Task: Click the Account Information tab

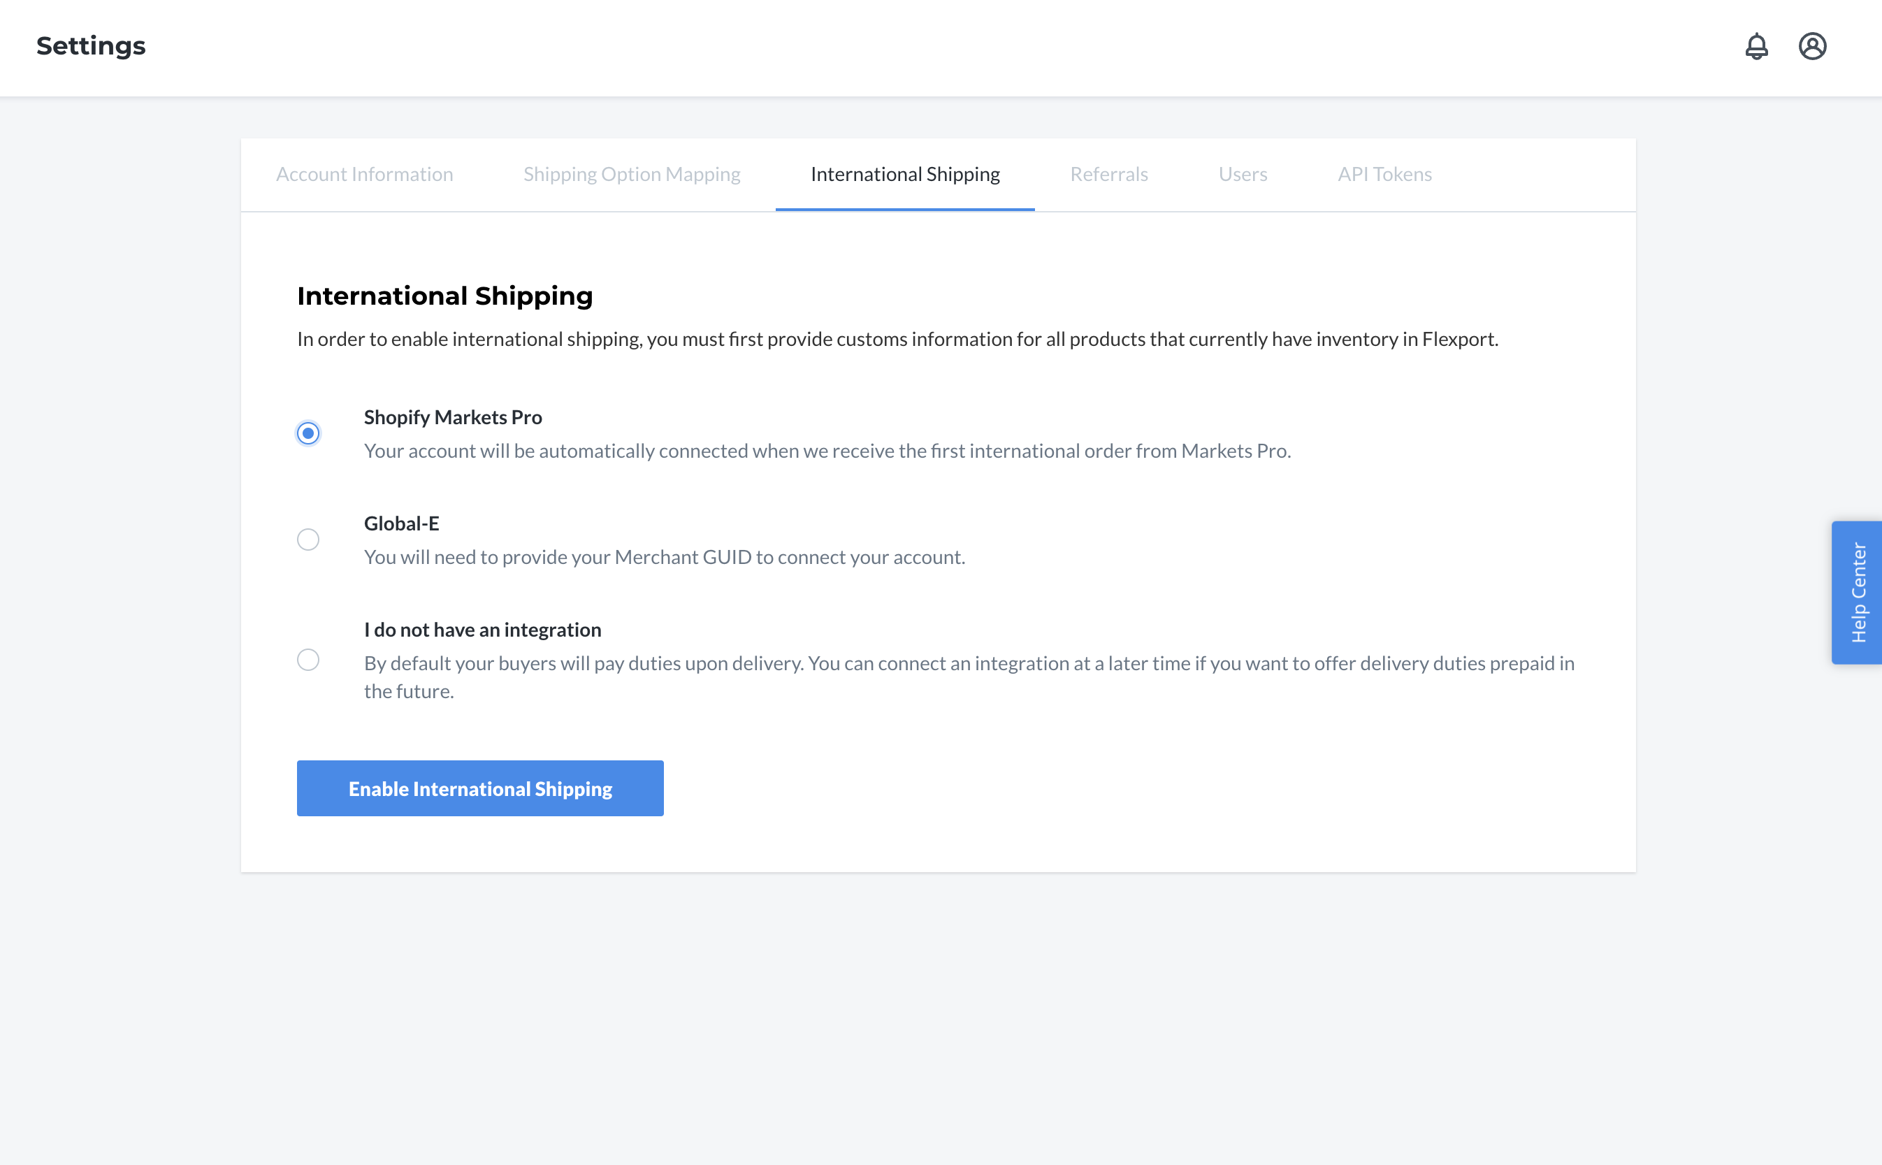Action: click(364, 173)
